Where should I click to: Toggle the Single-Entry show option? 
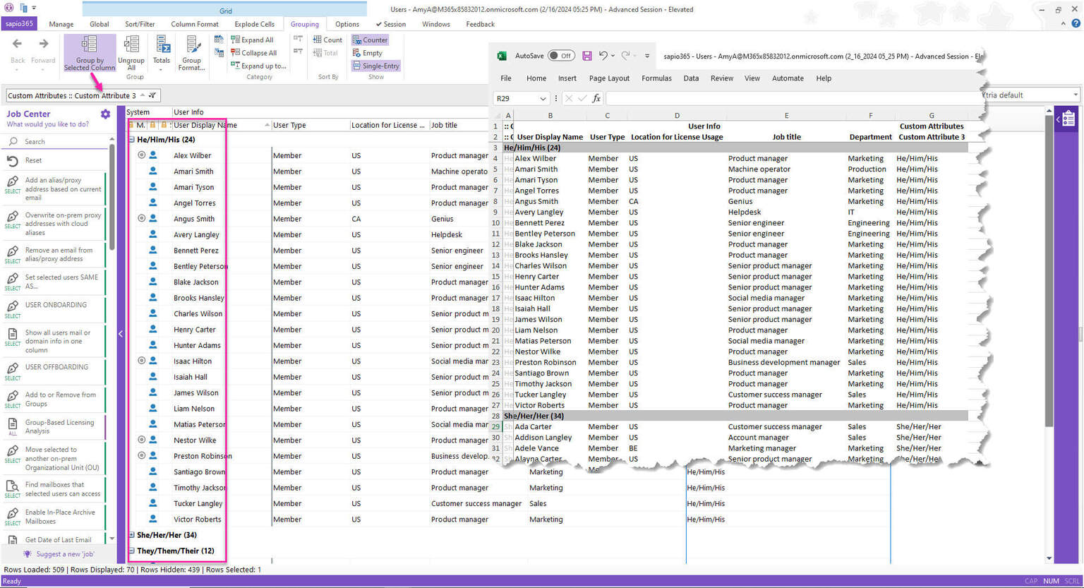tap(376, 66)
